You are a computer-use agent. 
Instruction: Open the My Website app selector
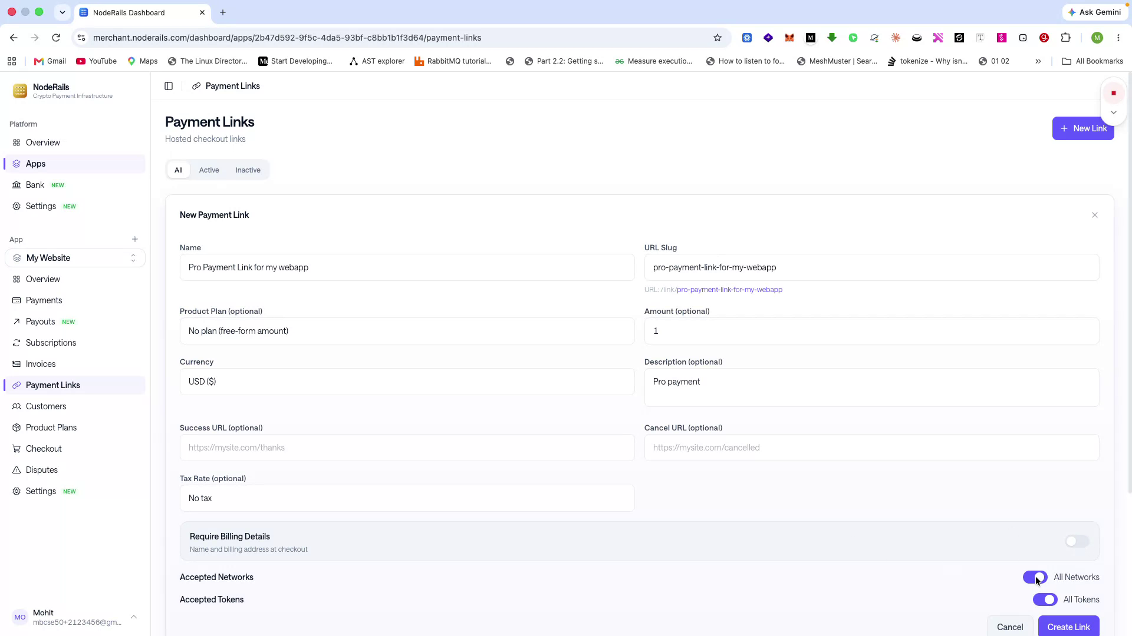coord(75,258)
